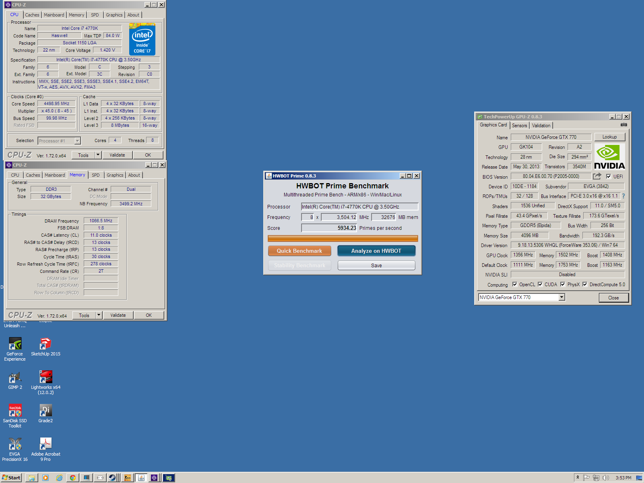The image size is (644, 483).
Task: Open the SketchUp 2015 desktop shortcut
Action: (x=45, y=347)
